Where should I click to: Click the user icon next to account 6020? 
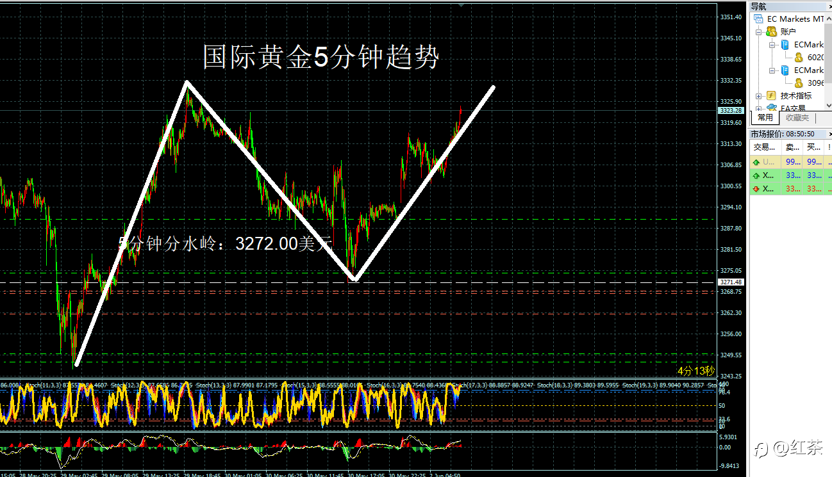click(798, 58)
